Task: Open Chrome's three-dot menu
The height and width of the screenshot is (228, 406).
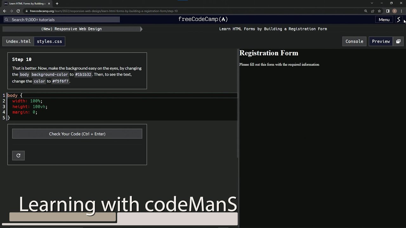Action: 402,11
